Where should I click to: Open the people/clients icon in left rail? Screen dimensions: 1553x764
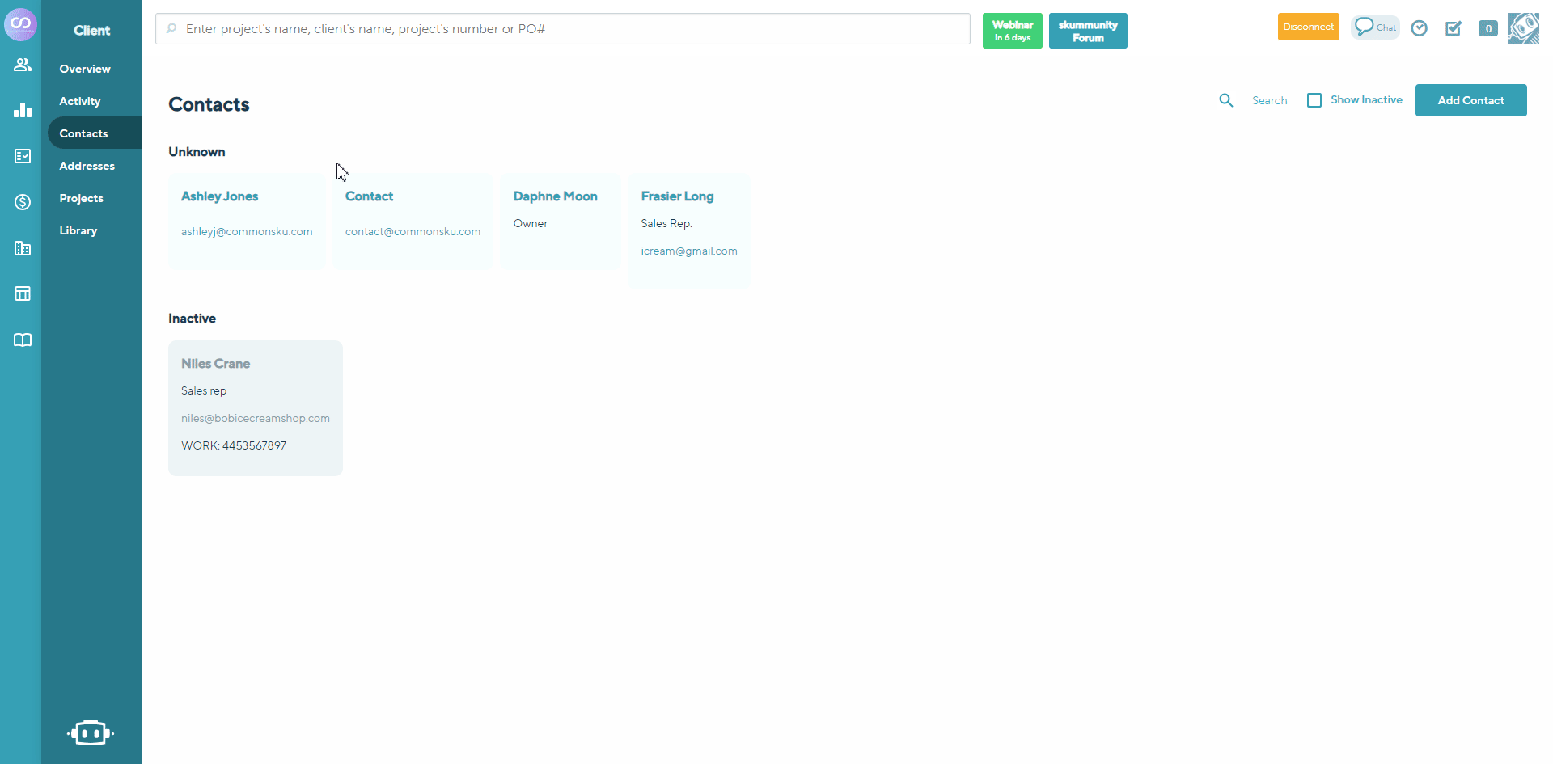[22, 65]
